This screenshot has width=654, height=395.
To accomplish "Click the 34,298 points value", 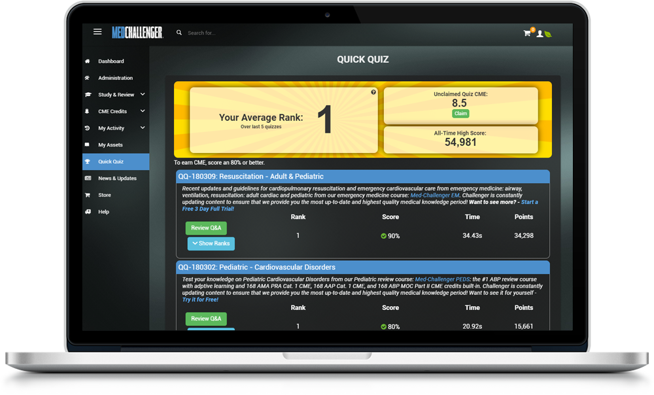I will click(x=524, y=235).
